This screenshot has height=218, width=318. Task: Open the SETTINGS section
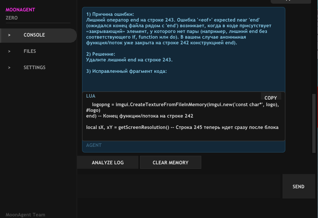[34, 68]
